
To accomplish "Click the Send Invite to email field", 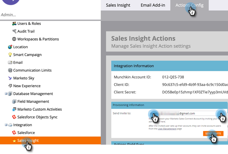I will [186, 113].
